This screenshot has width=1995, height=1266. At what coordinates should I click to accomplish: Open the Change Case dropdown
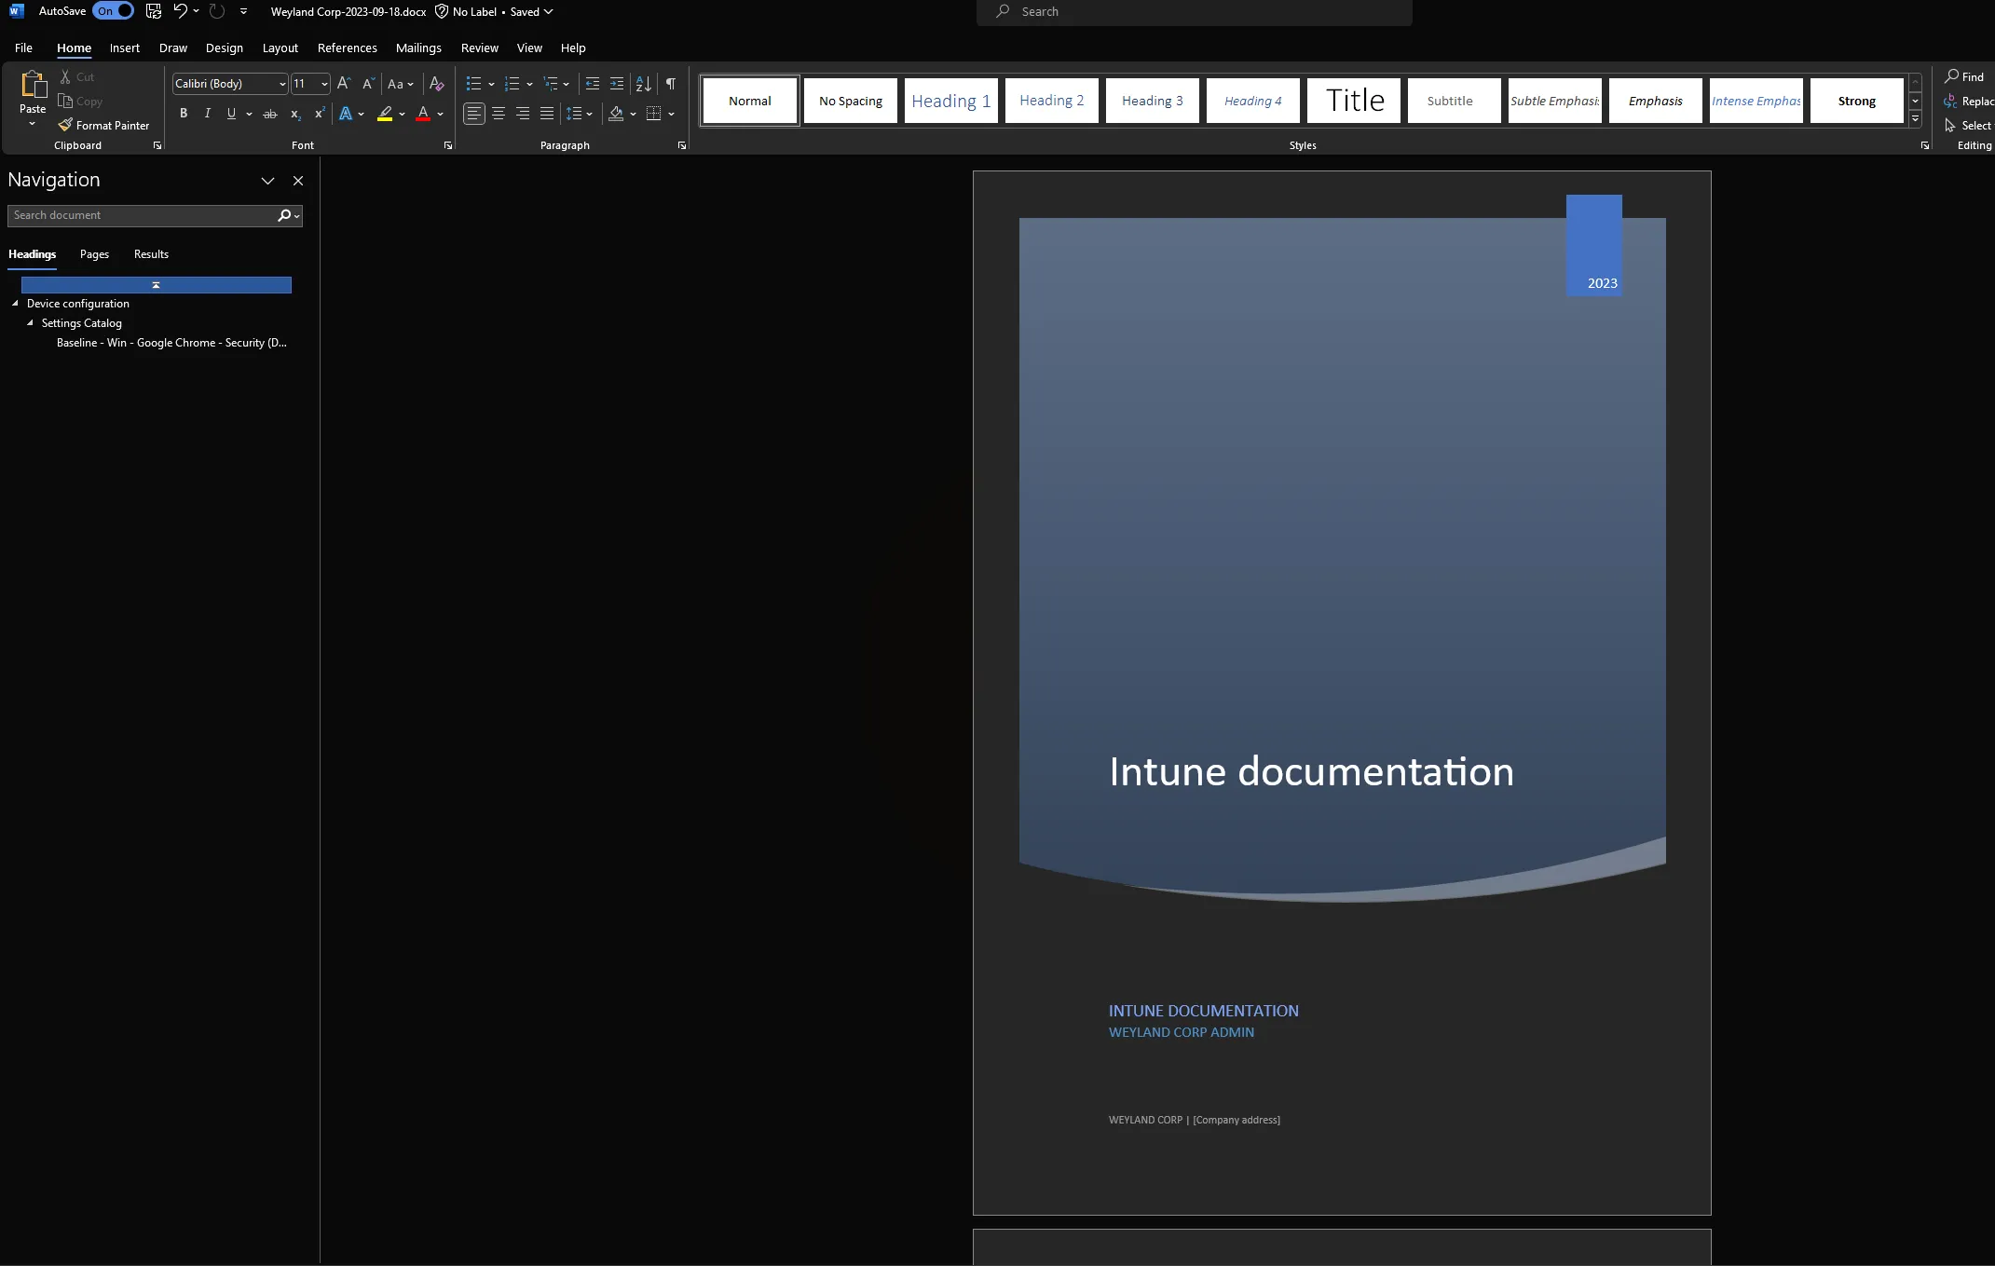pyautogui.click(x=401, y=84)
